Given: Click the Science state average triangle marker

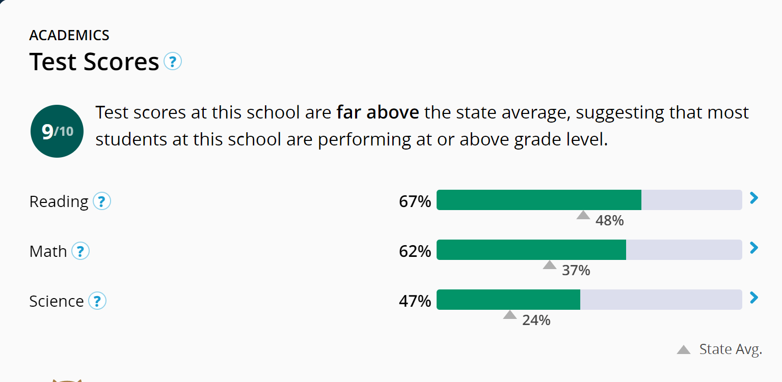Looking at the screenshot, I should [509, 315].
